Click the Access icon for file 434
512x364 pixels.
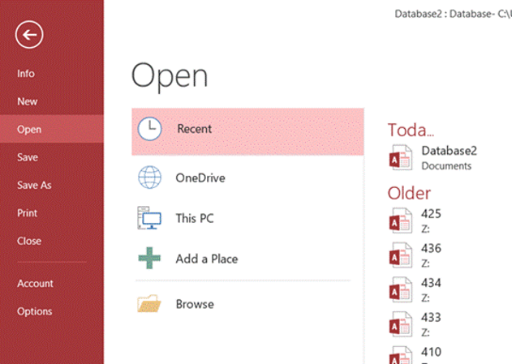(401, 289)
